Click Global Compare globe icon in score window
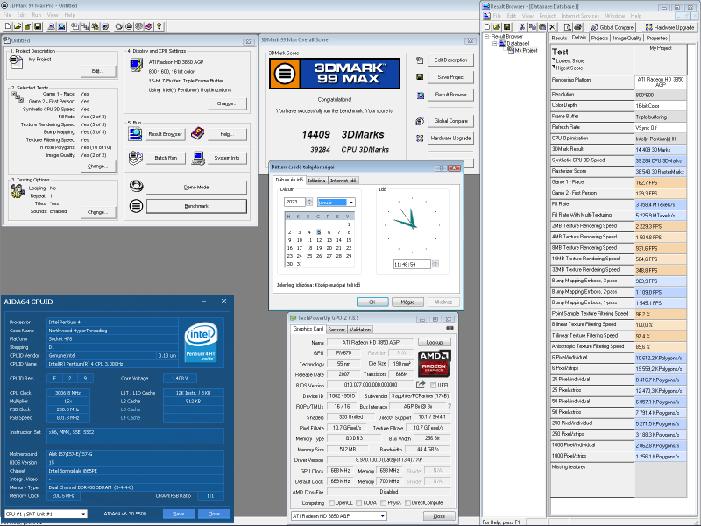This screenshot has height=526, width=701. 420,121
